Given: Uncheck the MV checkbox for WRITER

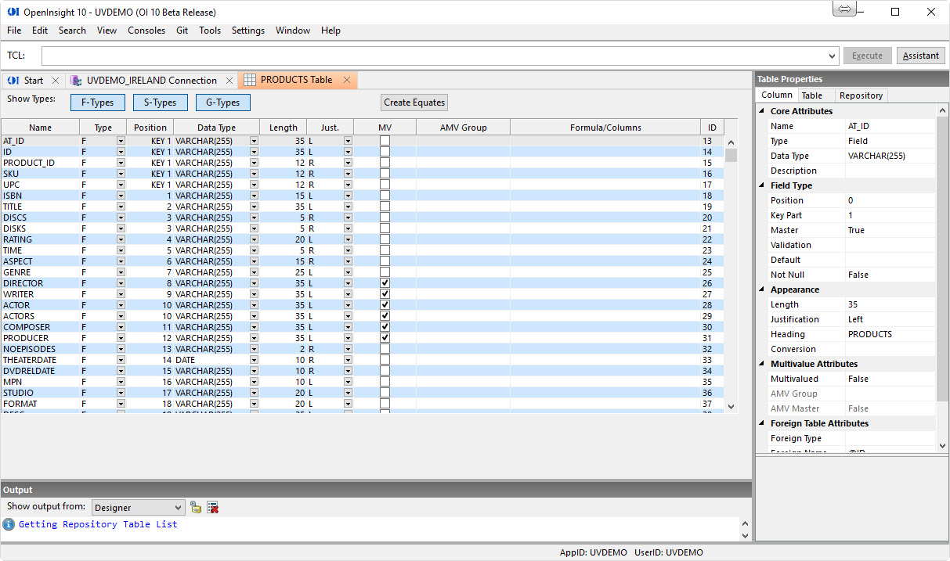Looking at the screenshot, I should 385,294.
